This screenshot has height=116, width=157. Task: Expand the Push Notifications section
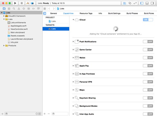[x=73, y=42]
